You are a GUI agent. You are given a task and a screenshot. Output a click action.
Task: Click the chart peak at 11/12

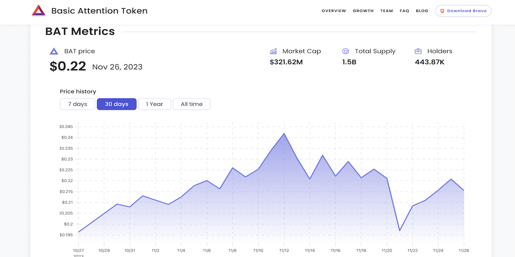(284, 133)
